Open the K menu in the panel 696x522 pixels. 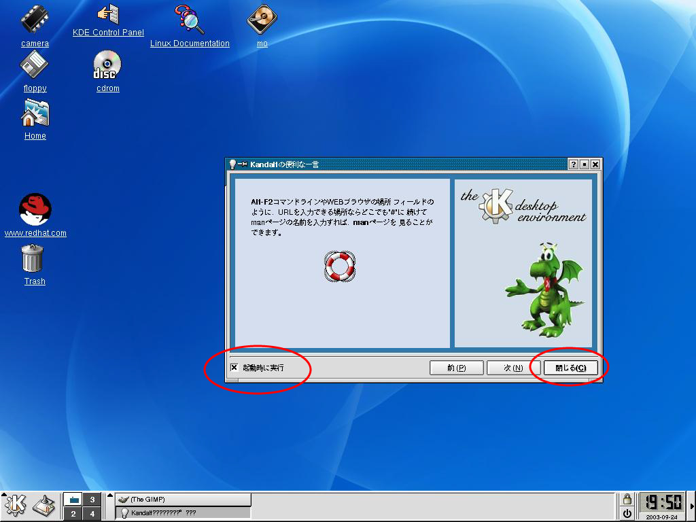tap(15, 506)
